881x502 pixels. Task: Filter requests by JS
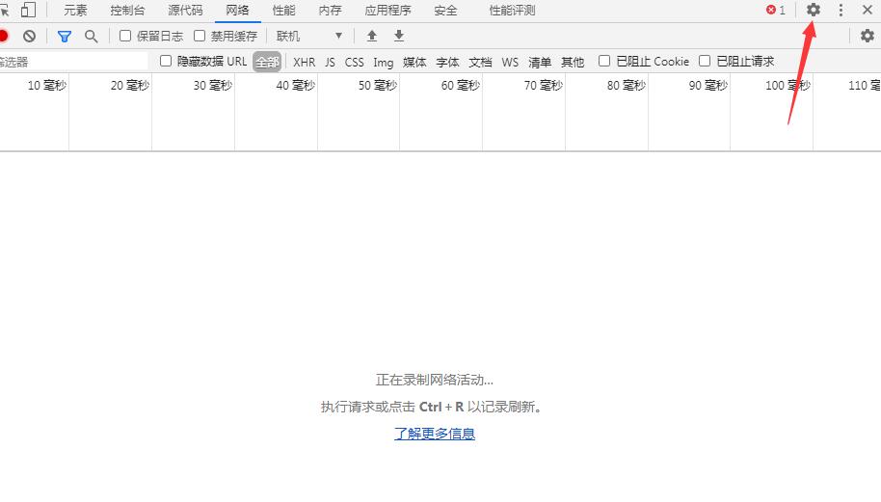[x=330, y=62]
